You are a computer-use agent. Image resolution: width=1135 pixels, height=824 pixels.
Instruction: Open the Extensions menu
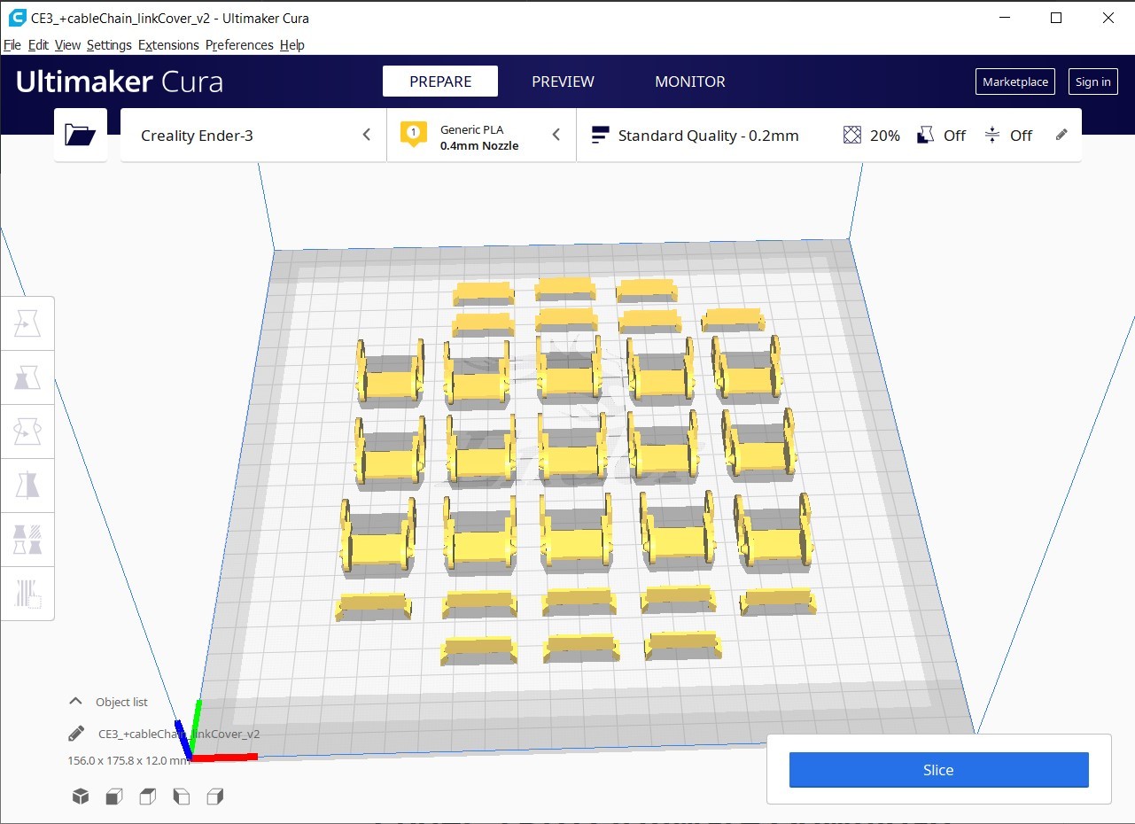[x=168, y=45]
